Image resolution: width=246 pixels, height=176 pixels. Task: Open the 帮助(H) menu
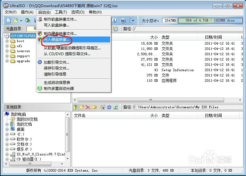(x=95, y=12)
